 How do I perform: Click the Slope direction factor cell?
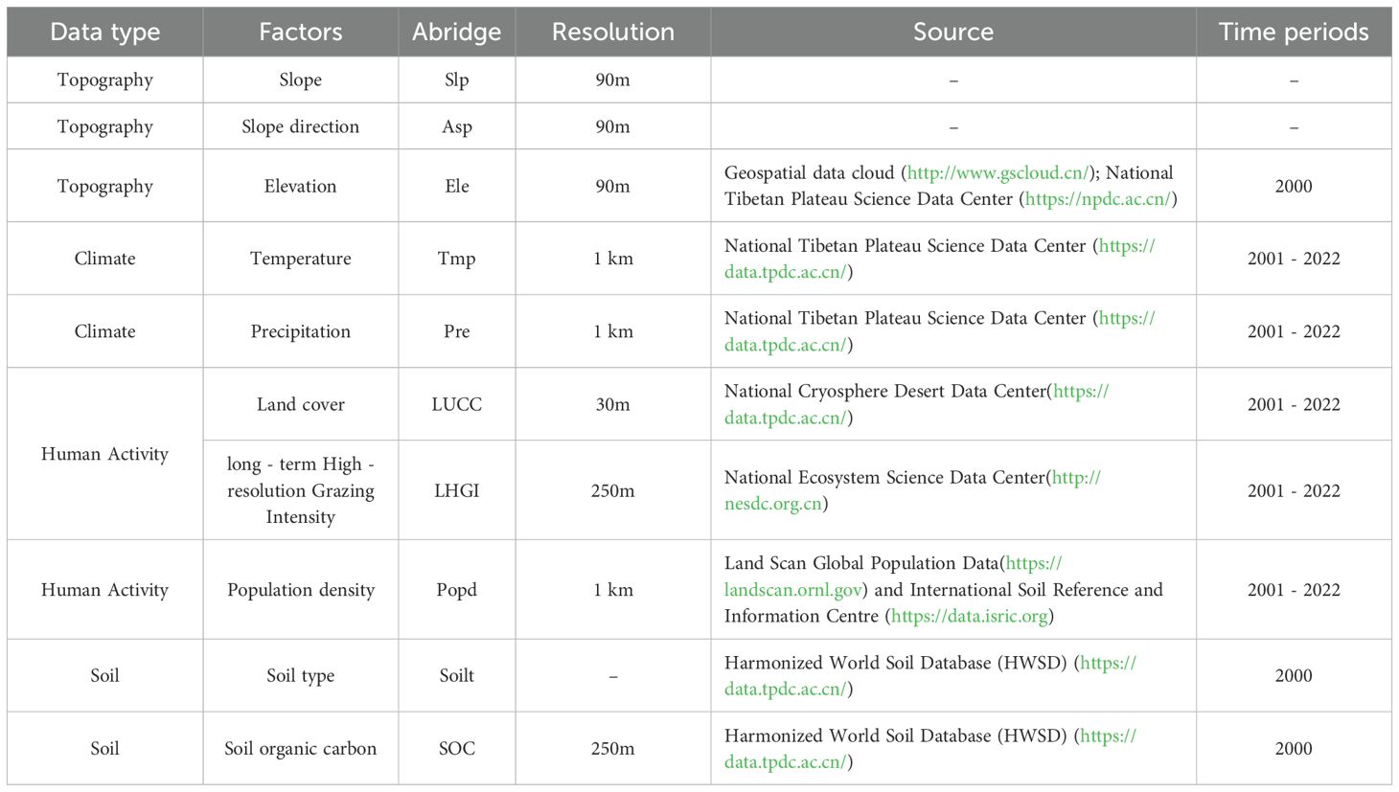coord(300,126)
